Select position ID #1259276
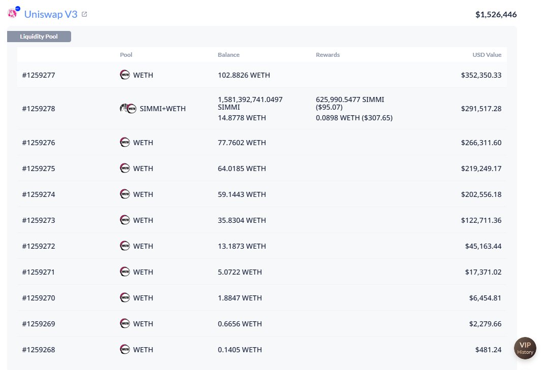The width and height of the screenshot is (545, 370). point(39,143)
